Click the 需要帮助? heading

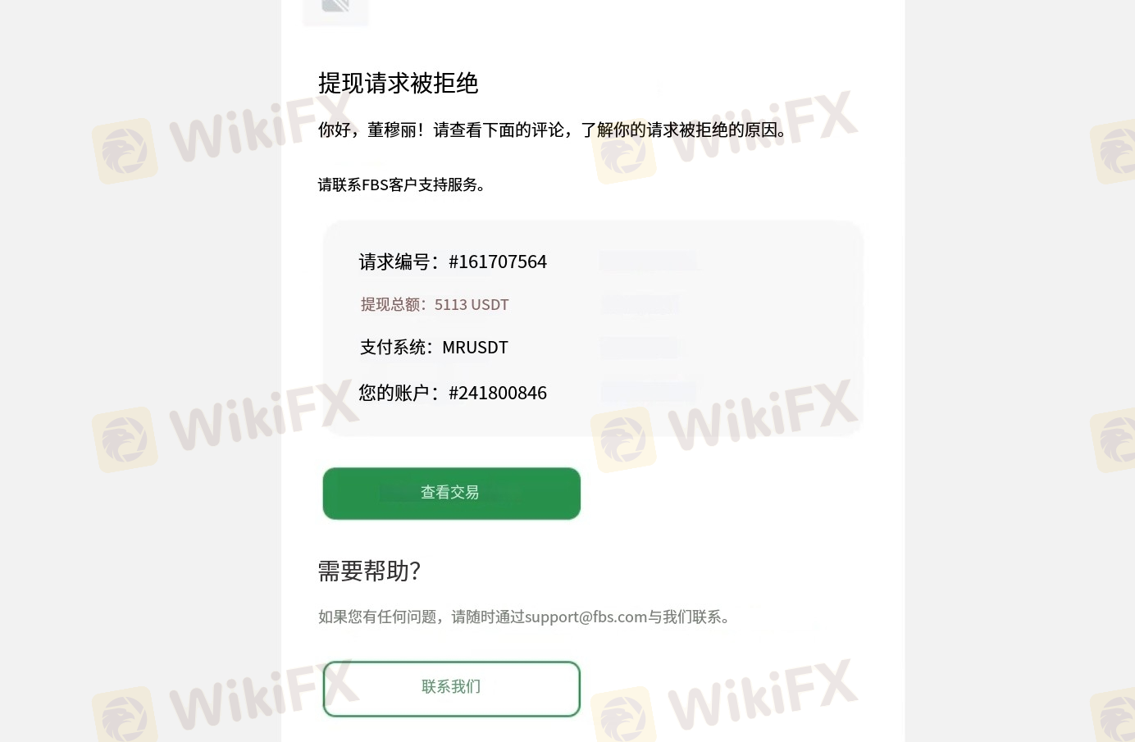pos(369,571)
